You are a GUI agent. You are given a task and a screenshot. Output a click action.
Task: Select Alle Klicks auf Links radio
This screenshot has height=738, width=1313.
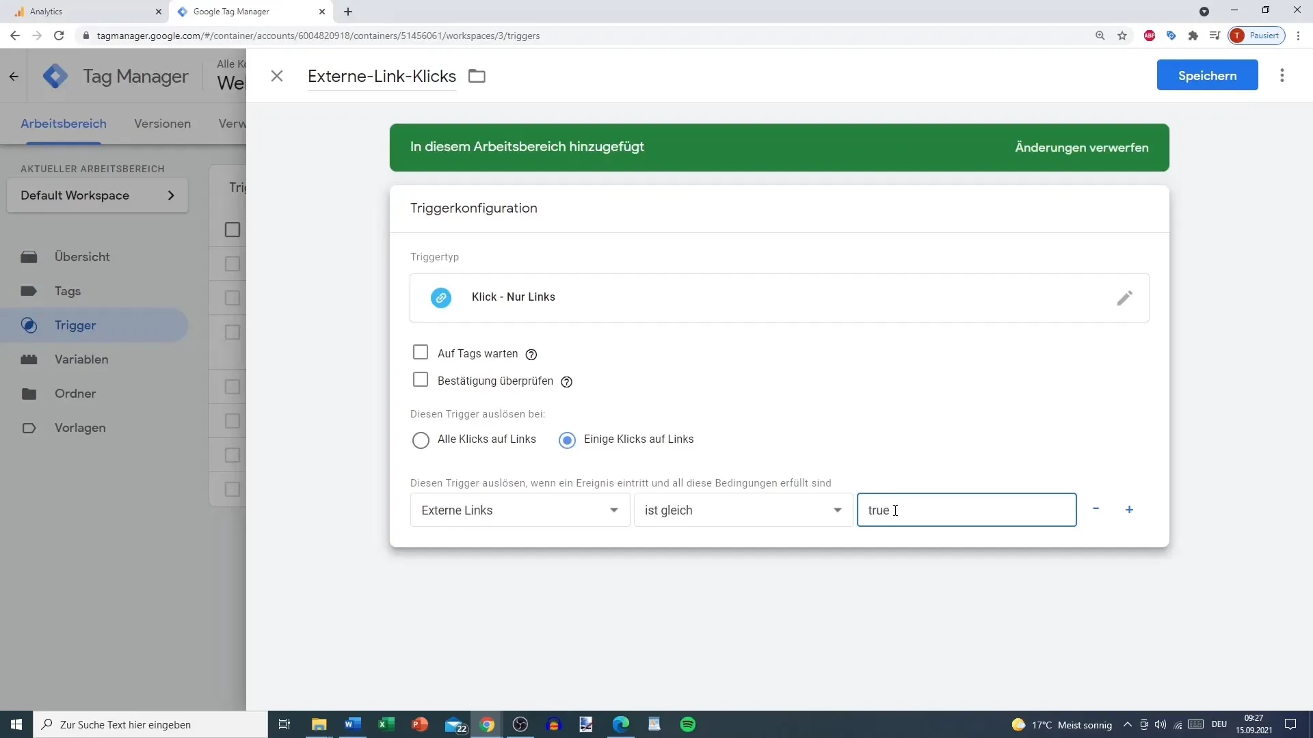(x=421, y=439)
